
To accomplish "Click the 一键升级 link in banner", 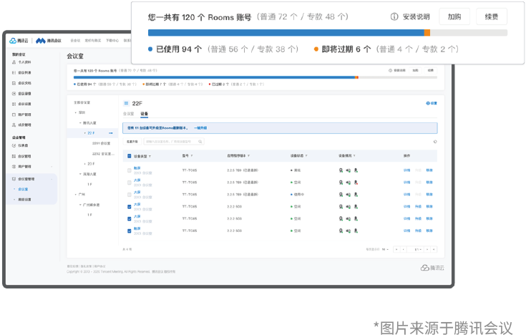I will (200, 128).
